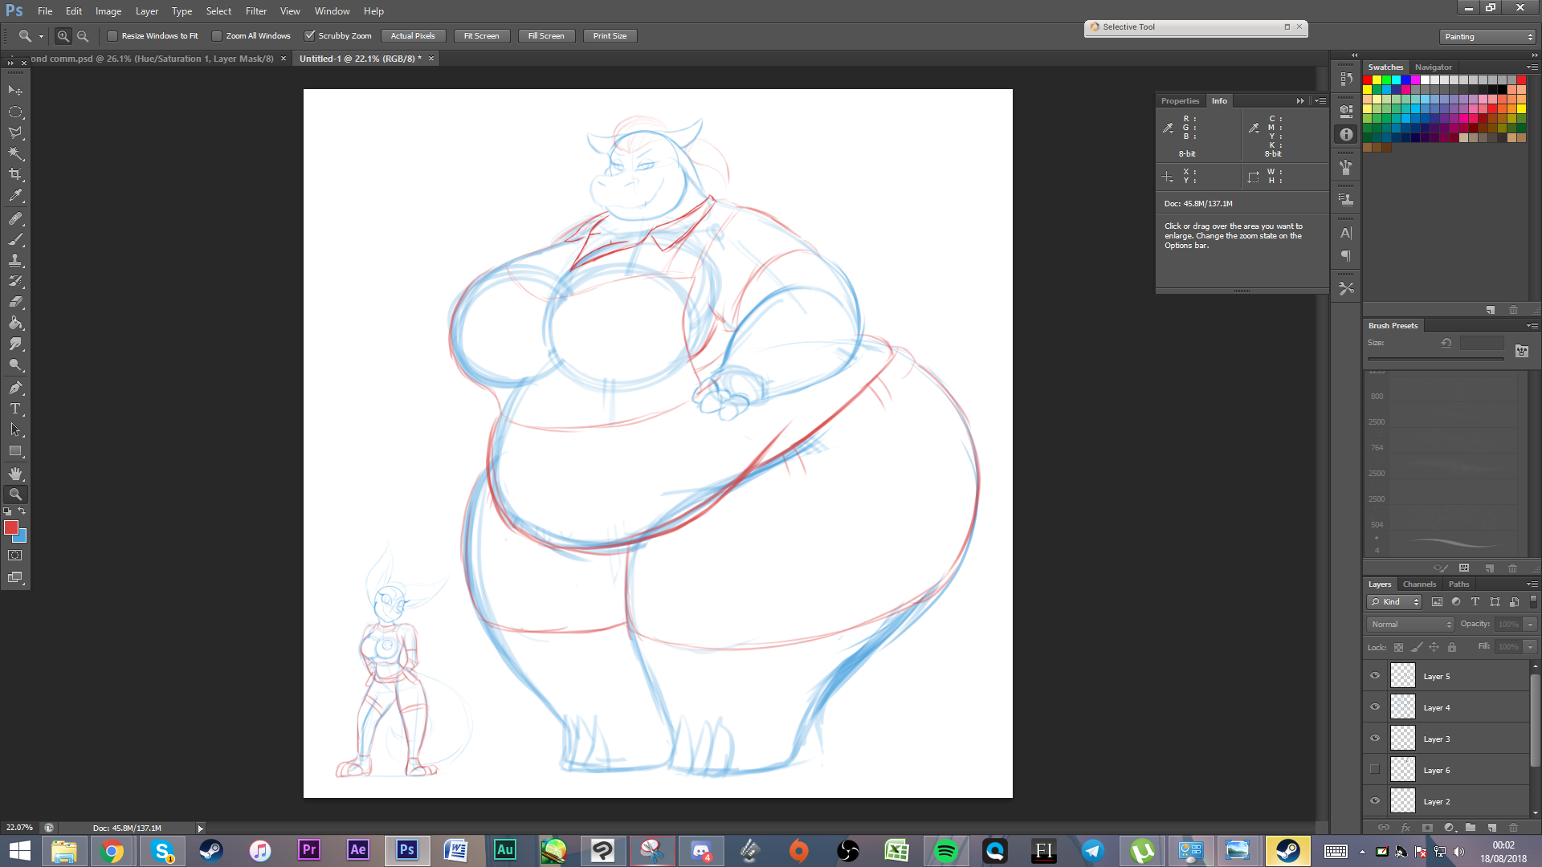The height and width of the screenshot is (867, 1542).
Task: Open the Filter menu
Action: tap(255, 11)
